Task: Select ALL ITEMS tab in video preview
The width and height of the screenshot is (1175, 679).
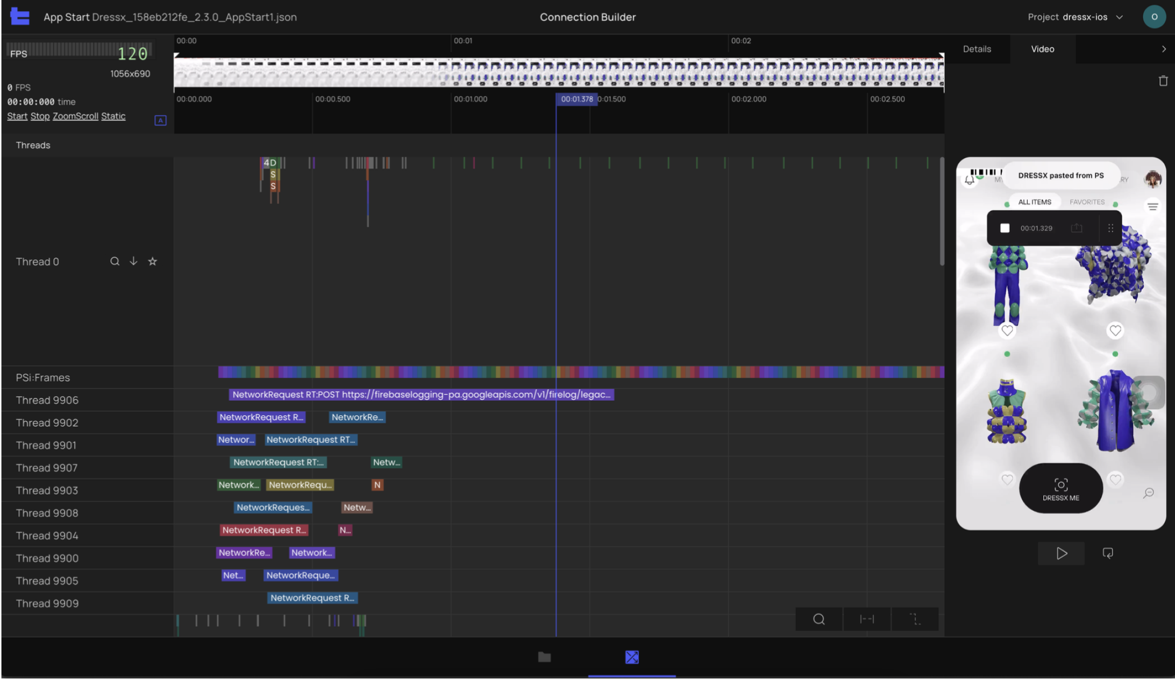Action: (x=1034, y=202)
